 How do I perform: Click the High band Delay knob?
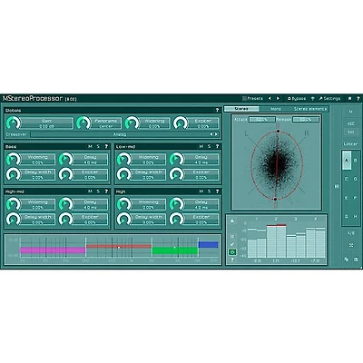(x=177, y=204)
